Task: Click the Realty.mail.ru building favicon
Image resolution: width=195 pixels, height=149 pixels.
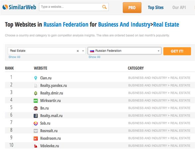Action: [35, 116]
